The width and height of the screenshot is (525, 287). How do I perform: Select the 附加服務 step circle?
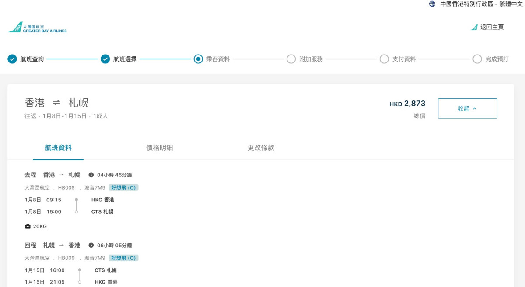click(291, 59)
